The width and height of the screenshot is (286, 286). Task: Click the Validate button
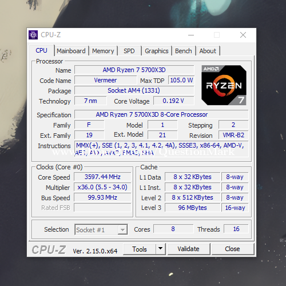coord(188,249)
